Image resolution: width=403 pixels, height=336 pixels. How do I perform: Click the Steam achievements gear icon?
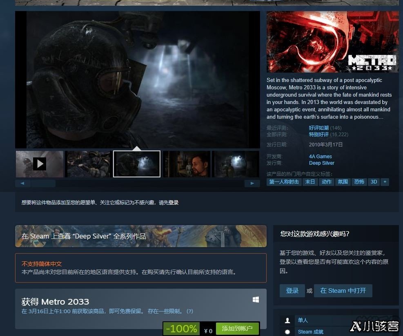click(287, 332)
